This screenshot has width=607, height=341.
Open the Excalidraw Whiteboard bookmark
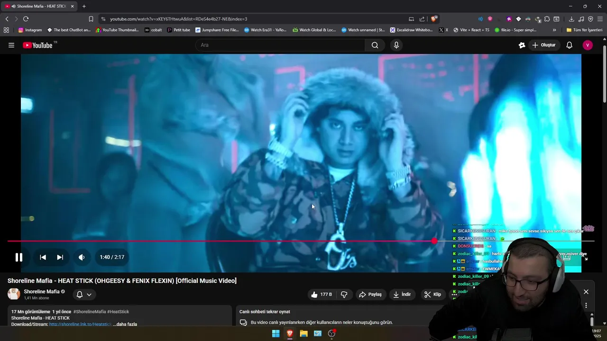[x=411, y=30]
